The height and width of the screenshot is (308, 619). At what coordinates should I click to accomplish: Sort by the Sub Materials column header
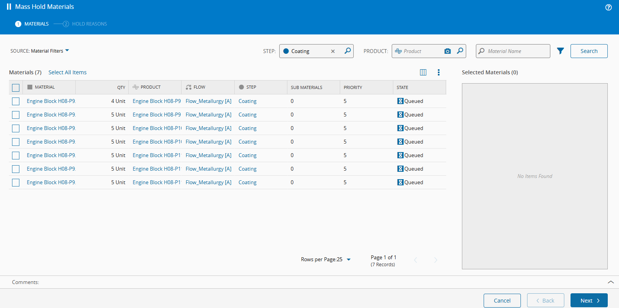(x=313, y=87)
